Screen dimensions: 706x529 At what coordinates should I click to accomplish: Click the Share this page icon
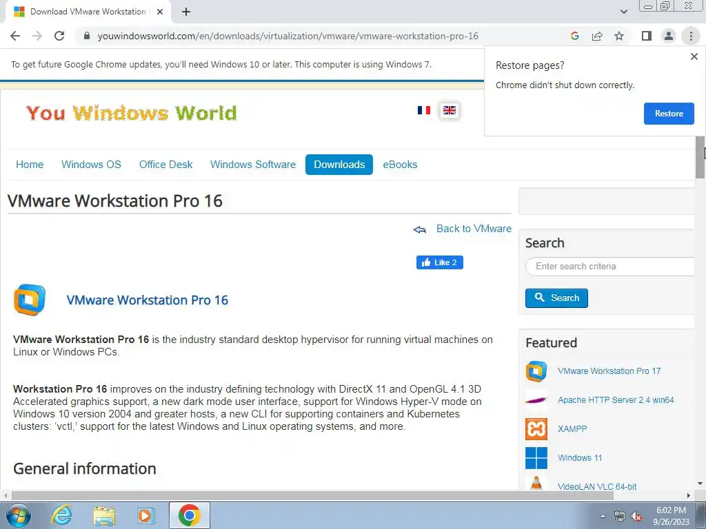coord(597,36)
